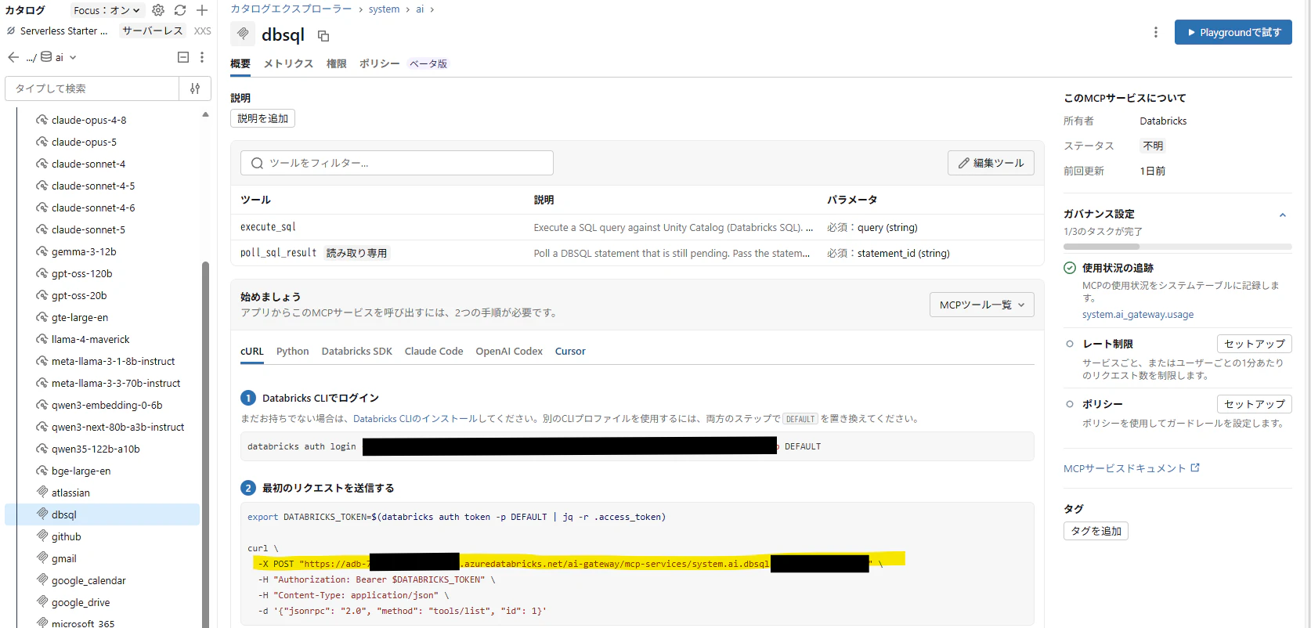
Task: Select gemma-3-12b in the catalog tree
Action: (x=84, y=251)
